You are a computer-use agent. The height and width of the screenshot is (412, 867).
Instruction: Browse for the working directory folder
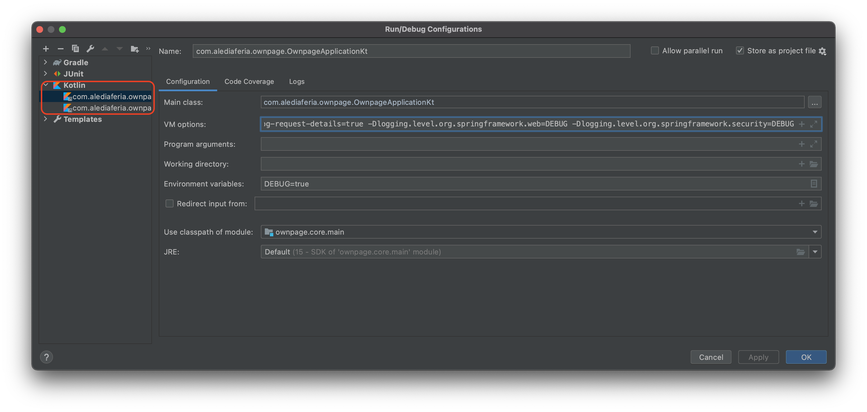pos(813,164)
